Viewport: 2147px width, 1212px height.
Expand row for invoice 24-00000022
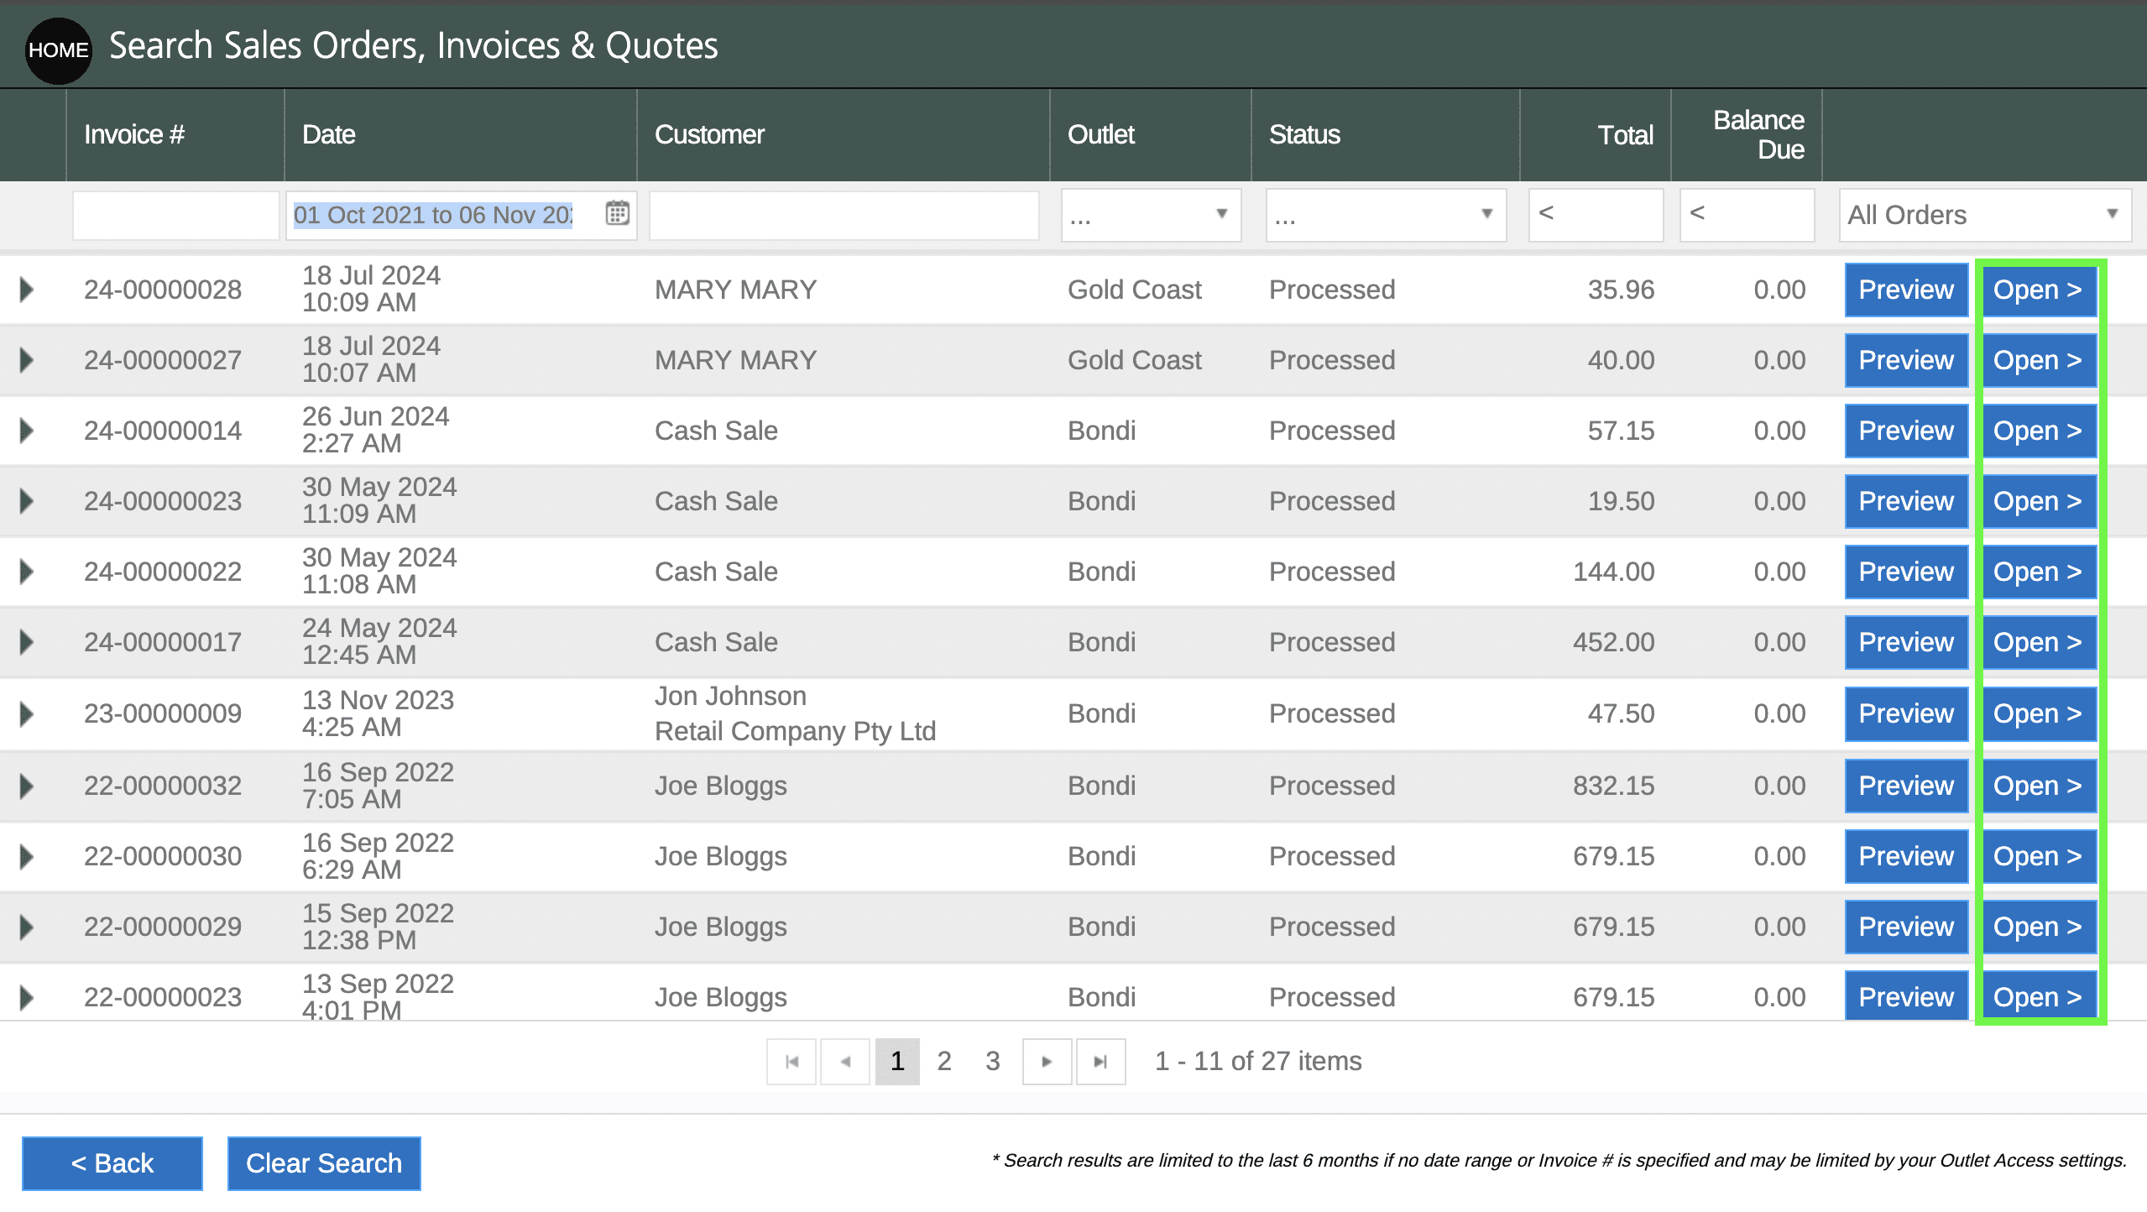27,572
